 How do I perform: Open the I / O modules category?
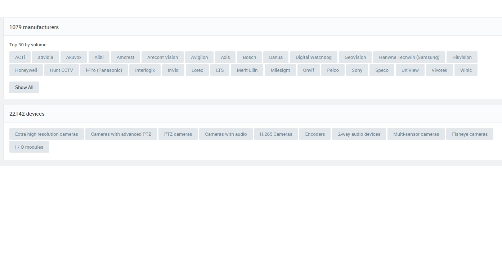tap(29, 147)
